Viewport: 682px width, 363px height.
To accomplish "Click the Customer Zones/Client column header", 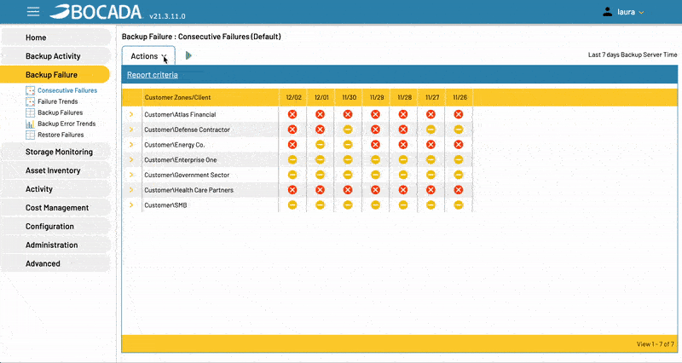I will click(211, 97).
